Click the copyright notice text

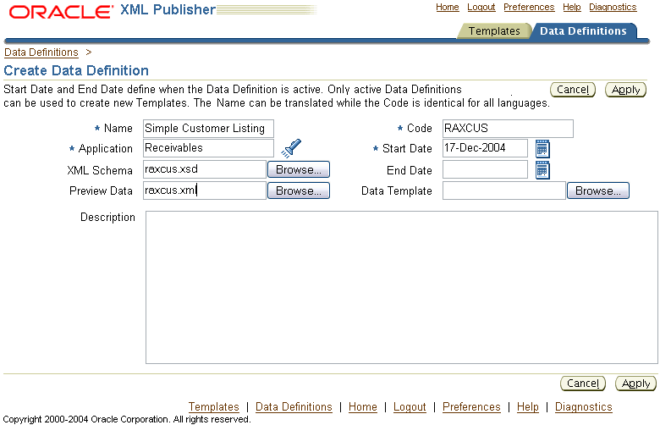[x=127, y=419]
